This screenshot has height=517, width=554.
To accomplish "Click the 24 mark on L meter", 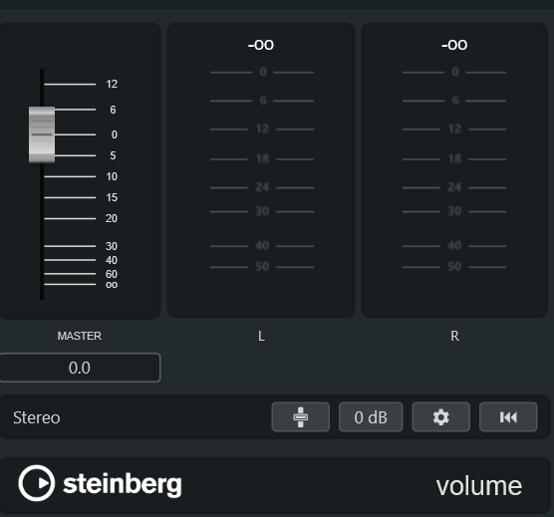I will [x=262, y=187].
